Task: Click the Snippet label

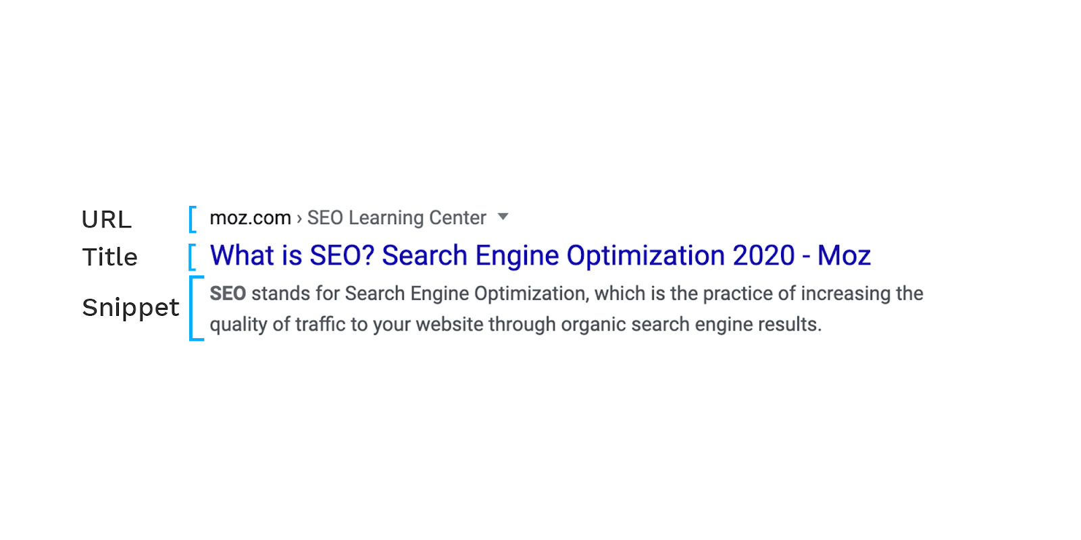Action: pos(130,308)
